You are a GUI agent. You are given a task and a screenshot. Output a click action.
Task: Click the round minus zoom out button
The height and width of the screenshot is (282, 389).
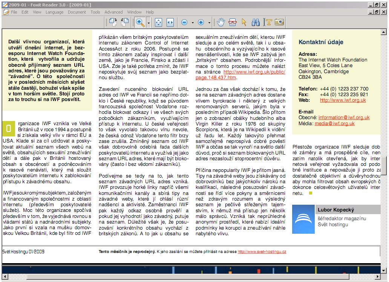point(184,22)
